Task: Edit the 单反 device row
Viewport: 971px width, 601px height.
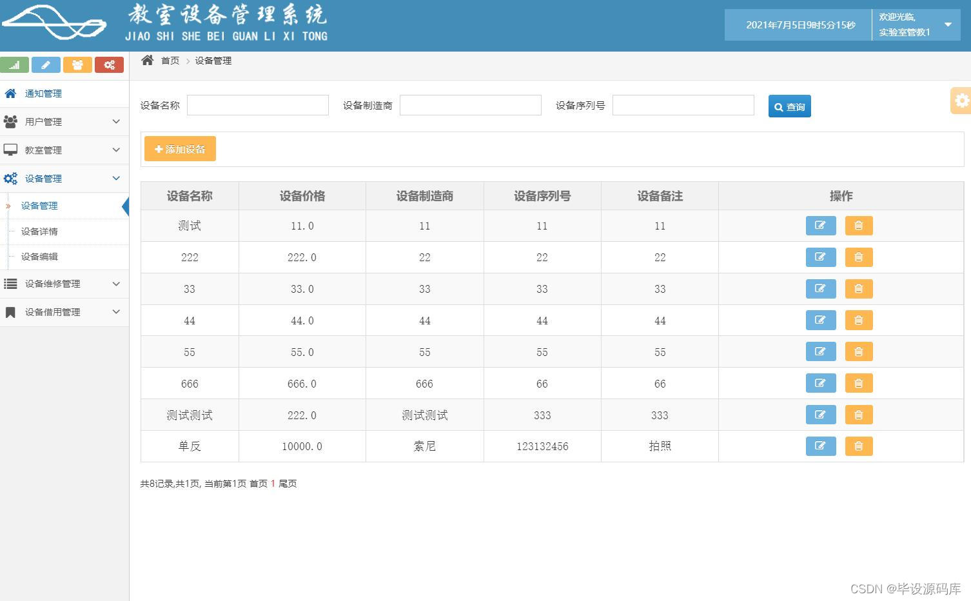Action: [821, 446]
